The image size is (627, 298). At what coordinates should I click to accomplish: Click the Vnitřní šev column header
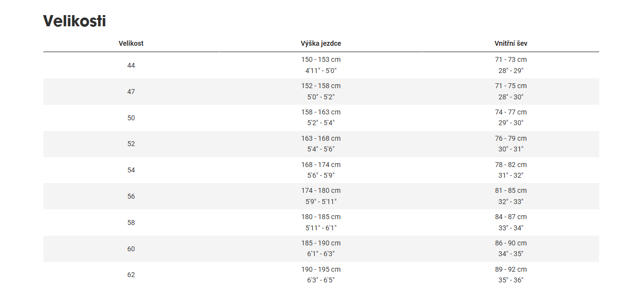[510, 43]
